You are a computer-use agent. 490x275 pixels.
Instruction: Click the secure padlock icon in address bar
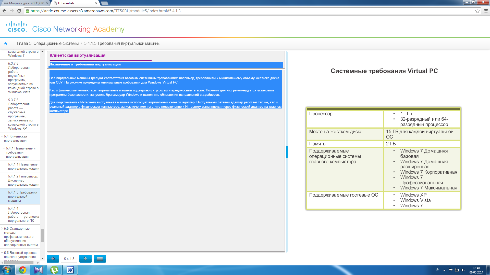pyautogui.click(x=28, y=11)
